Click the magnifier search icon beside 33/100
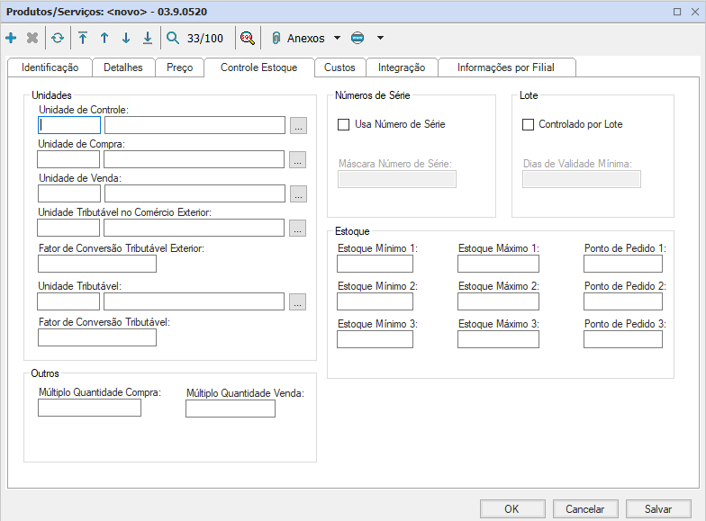 173,38
